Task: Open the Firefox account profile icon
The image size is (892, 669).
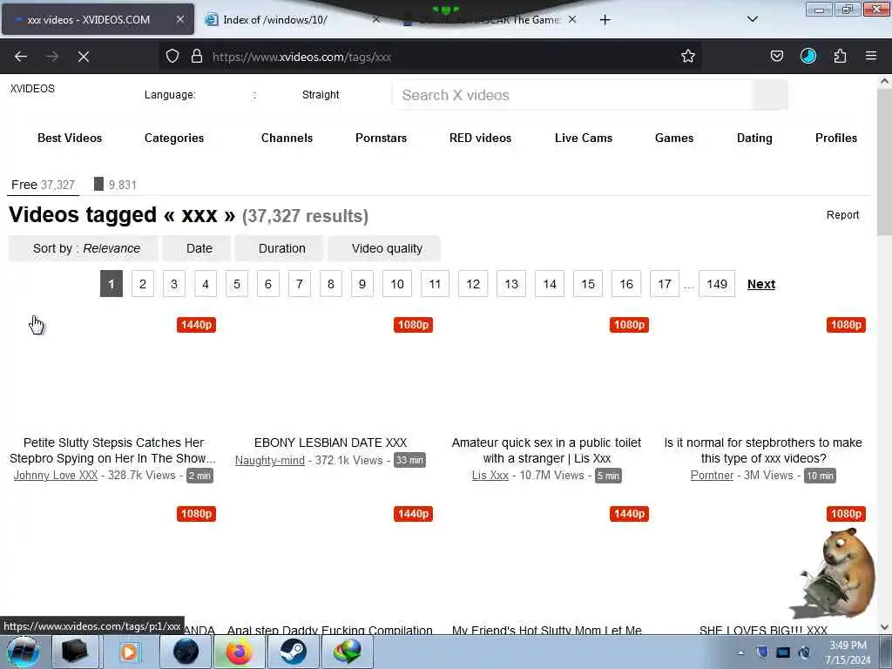Action: pyautogui.click(x=808, y=57)
